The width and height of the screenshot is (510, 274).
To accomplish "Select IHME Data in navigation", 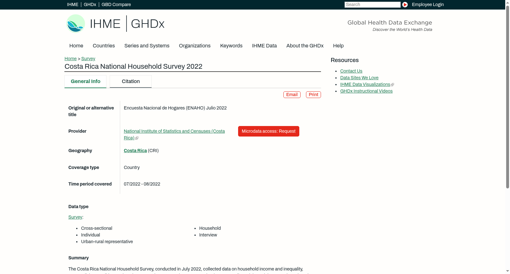I will 264,46.
